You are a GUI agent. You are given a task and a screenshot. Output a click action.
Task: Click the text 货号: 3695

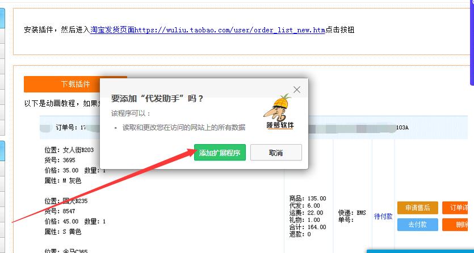60,160
